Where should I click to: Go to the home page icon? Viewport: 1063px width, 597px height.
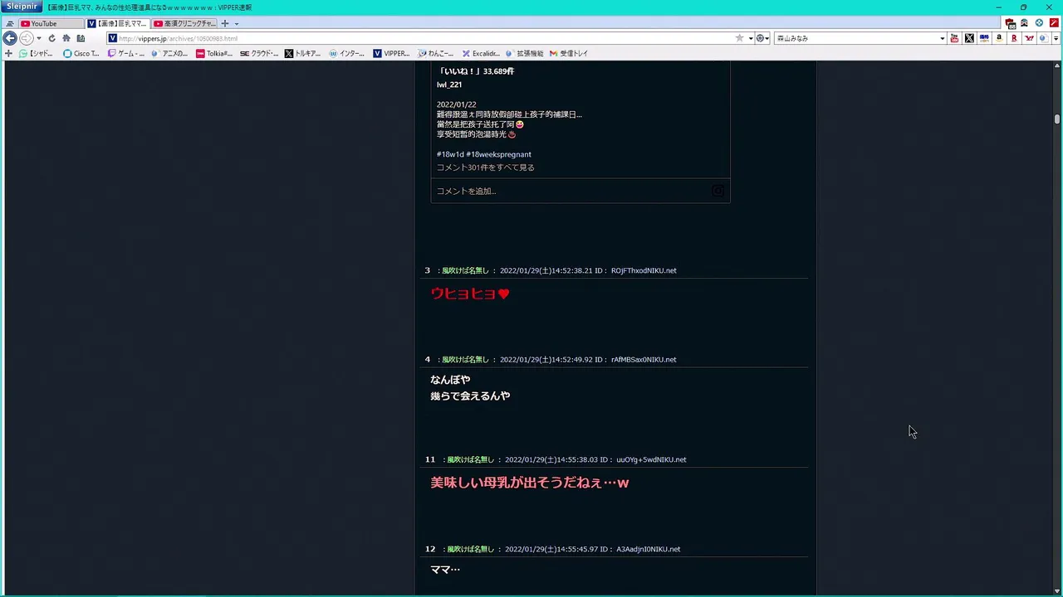click(x=66, y=38)
